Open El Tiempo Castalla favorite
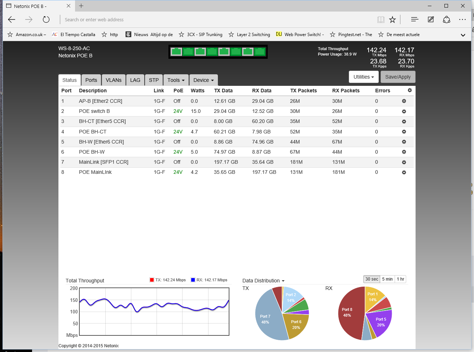 coord(74,35)
